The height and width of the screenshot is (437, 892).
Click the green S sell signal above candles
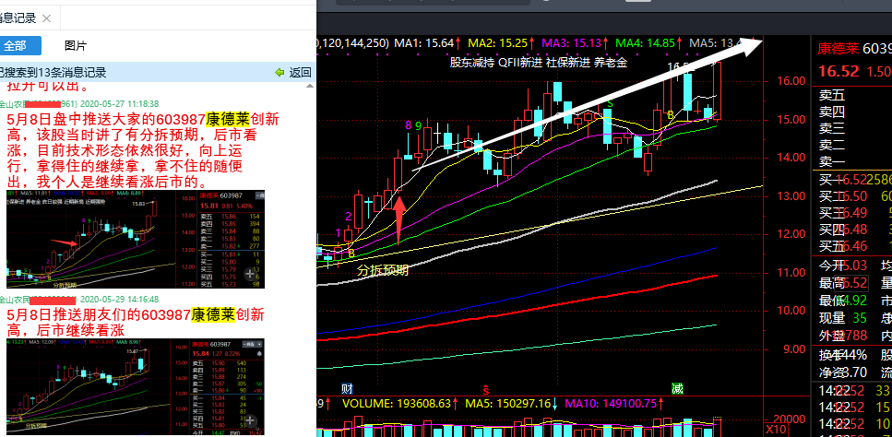click(610, 103)
